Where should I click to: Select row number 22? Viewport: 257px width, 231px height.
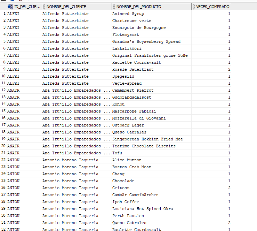[x=3, y=160]
